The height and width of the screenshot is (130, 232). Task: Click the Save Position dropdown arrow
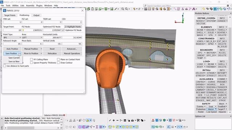coord(20,53)
